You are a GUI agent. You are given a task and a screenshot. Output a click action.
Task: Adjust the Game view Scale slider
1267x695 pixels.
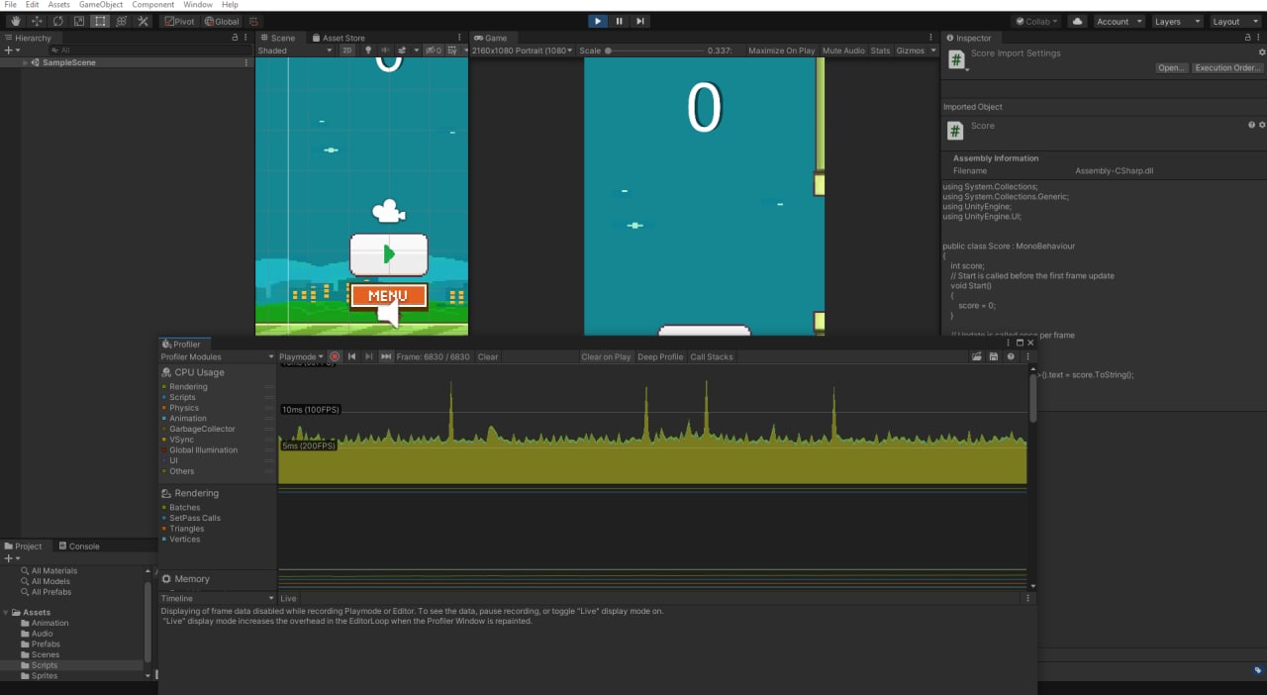[x=653, y=50]
